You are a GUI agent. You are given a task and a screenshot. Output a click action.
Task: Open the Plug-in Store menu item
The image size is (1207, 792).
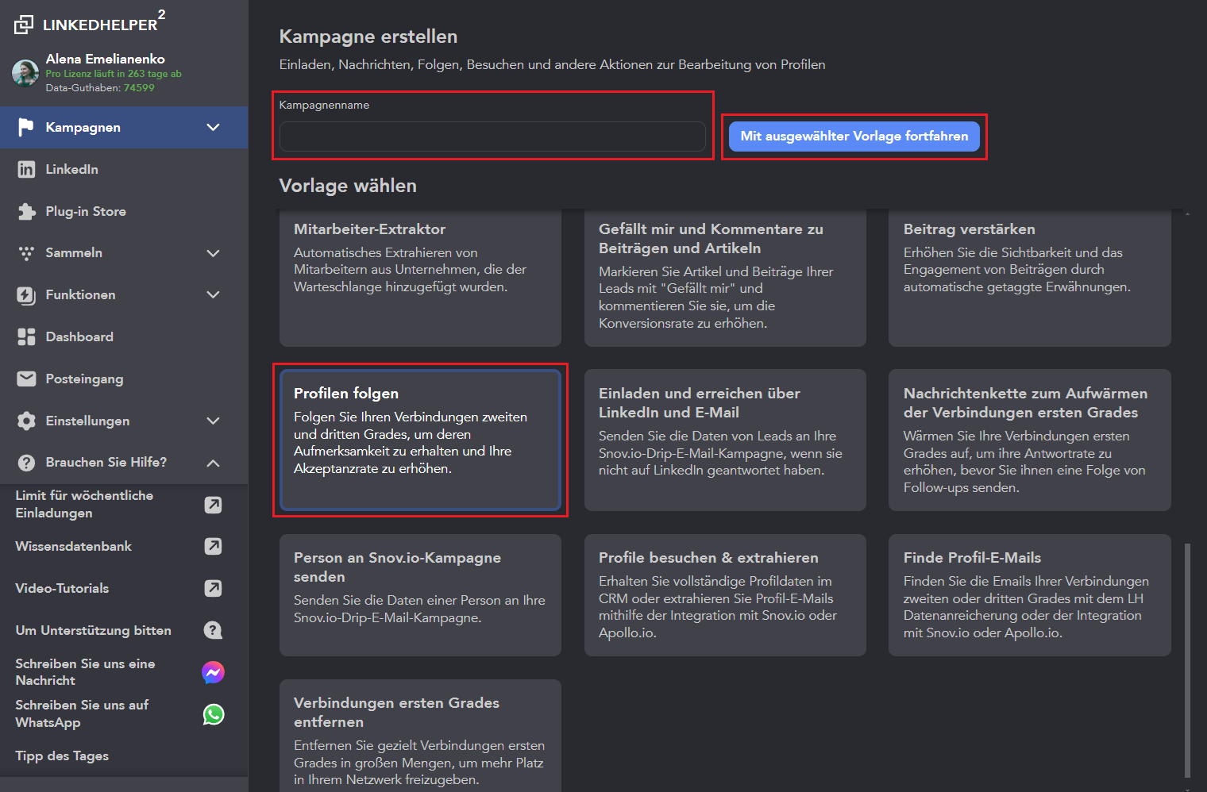(86, 211)
